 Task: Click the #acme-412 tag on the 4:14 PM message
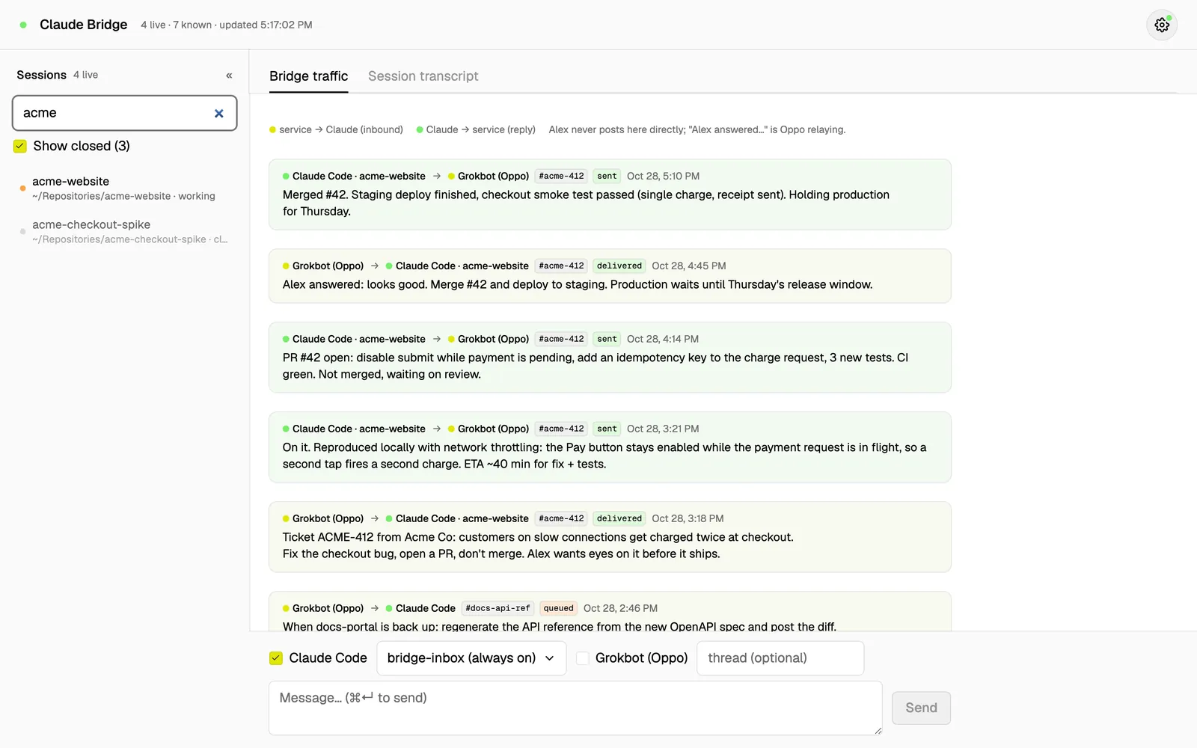[561, 340]
